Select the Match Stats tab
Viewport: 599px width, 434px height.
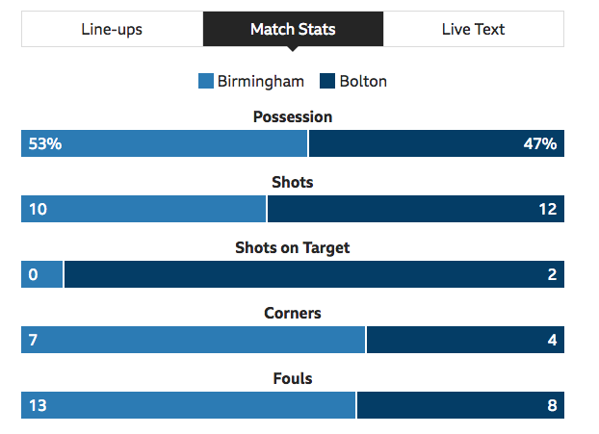293,29
